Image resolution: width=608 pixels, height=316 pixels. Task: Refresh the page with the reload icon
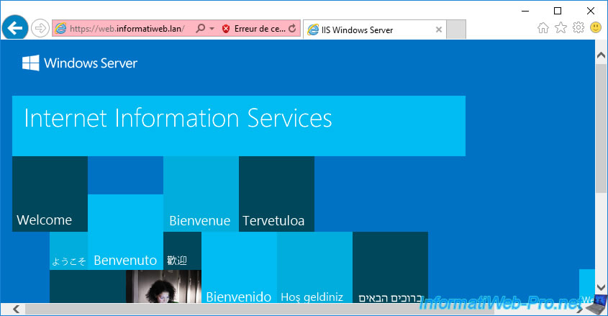[x=292, y=28]
